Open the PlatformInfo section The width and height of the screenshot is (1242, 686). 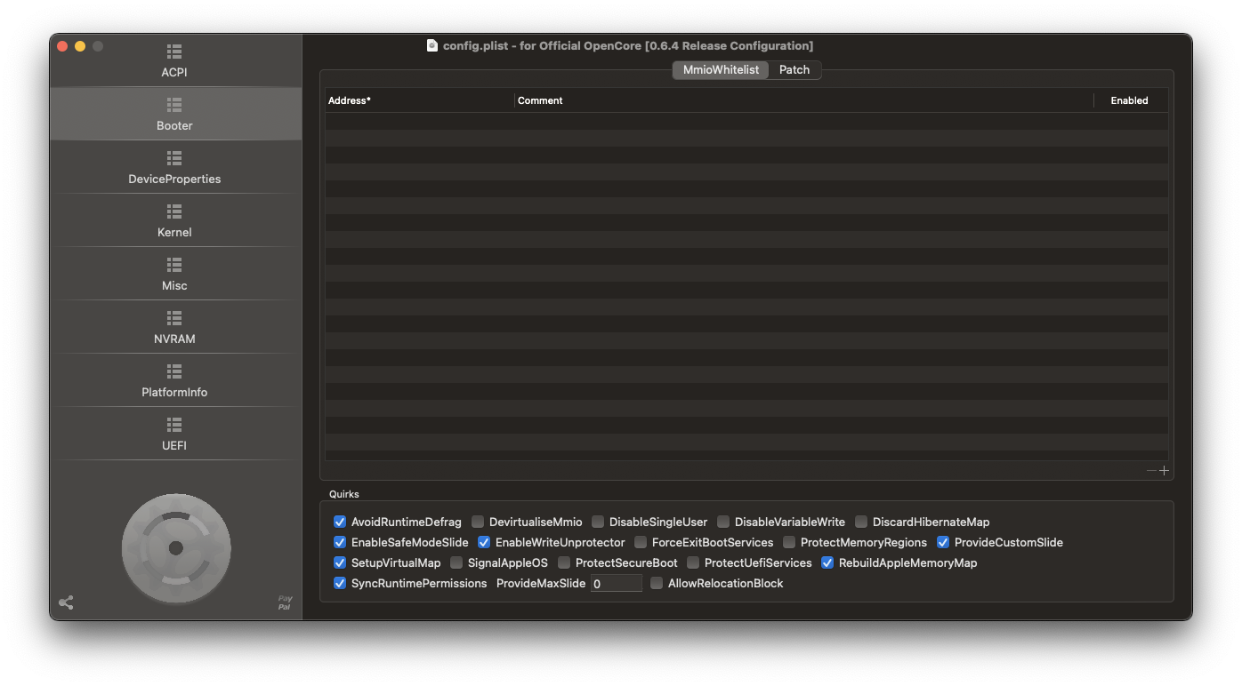pyautogui.click(x=173, y=380)
